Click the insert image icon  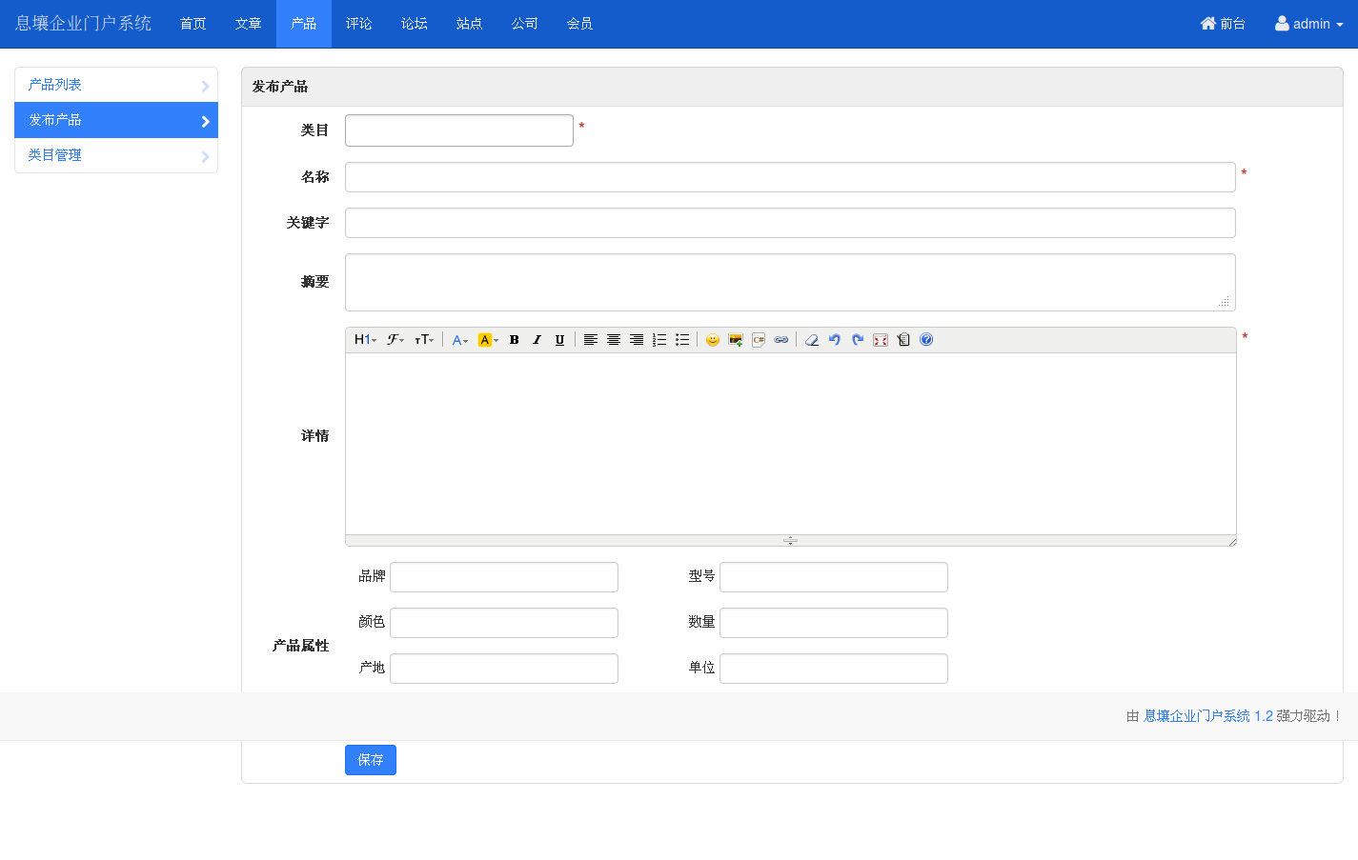[735, 340]
